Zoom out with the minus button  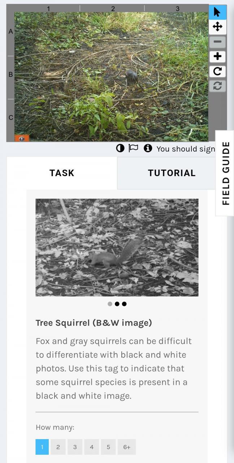click(217, 42)
